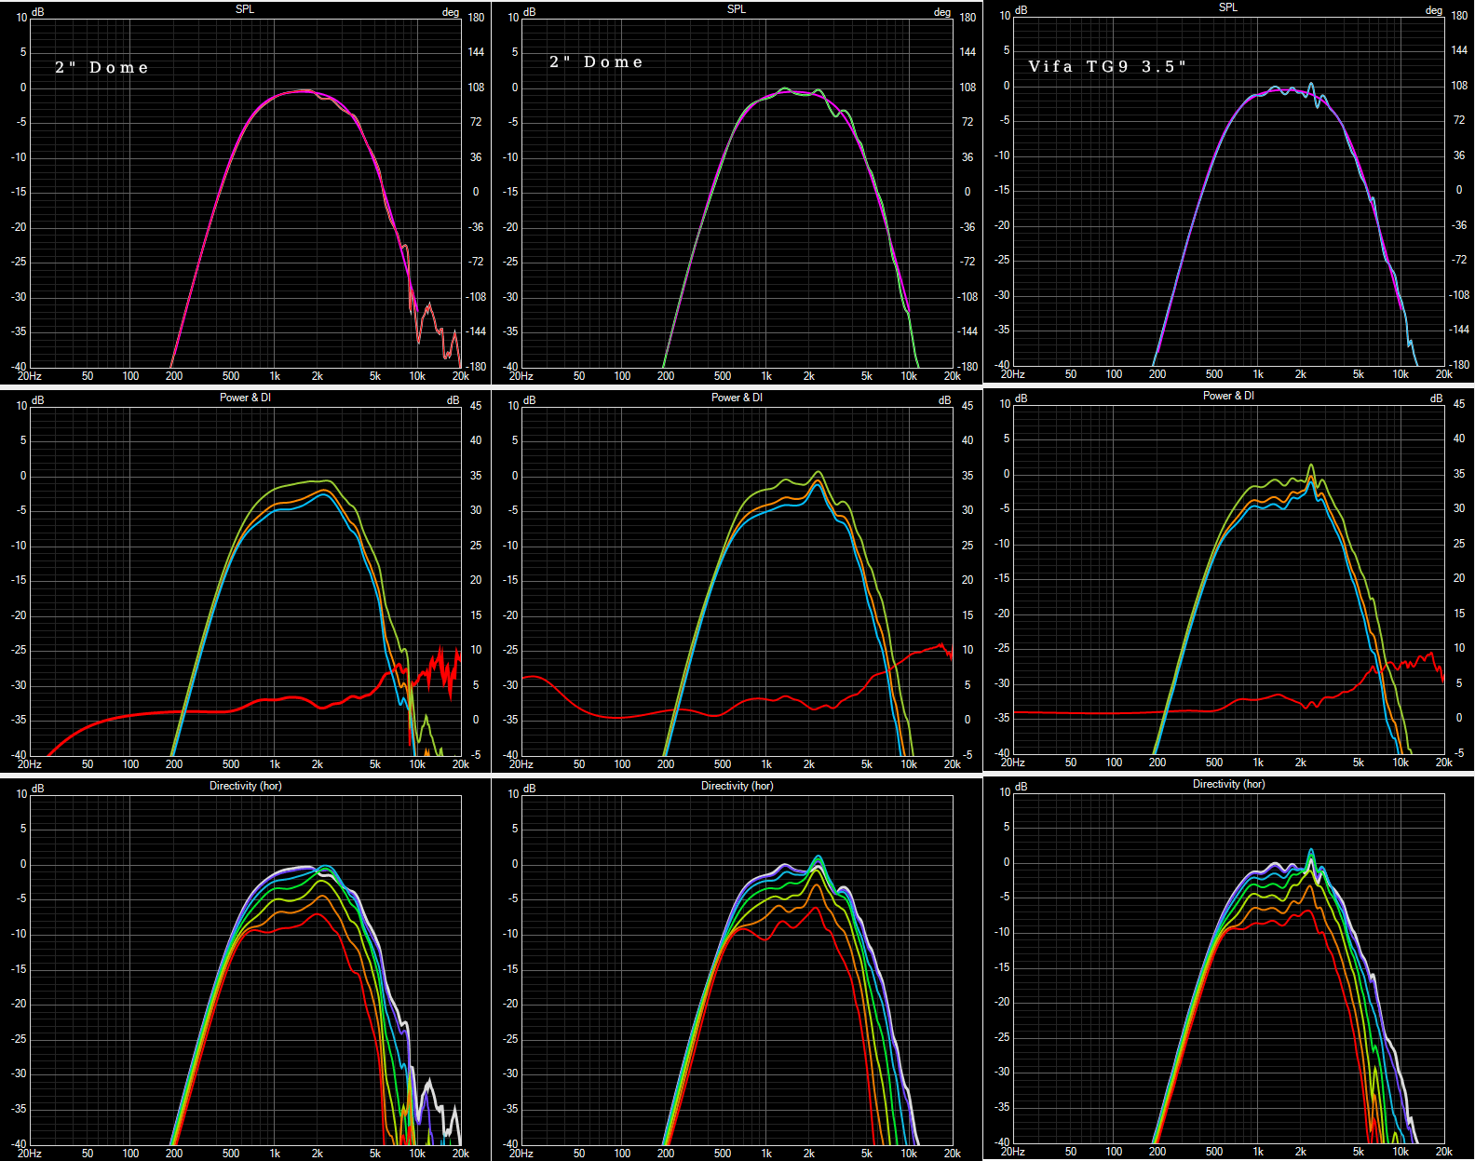This screenshot has width=1475, height=1161.
Task: Click the "20Hz" label under the middle Directivity chart
Action: 521,1154
